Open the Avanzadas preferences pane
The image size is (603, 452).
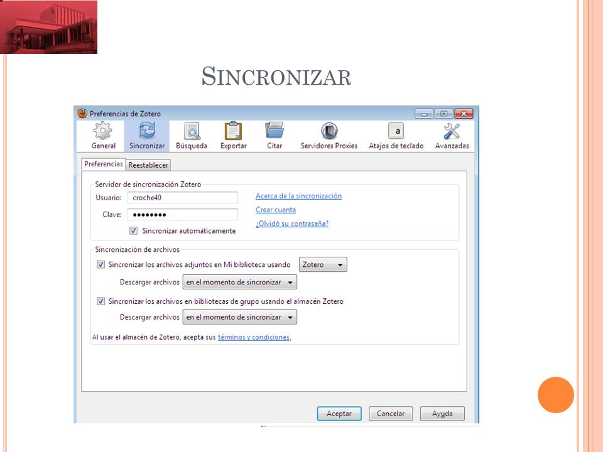click(x=452, y=136)
